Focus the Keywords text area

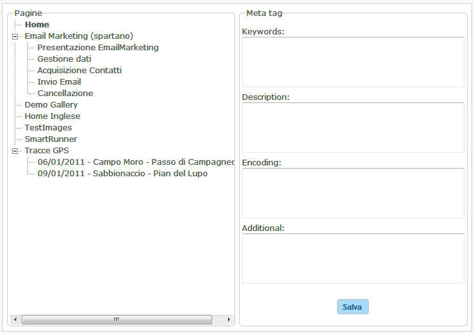click(353, 62)
